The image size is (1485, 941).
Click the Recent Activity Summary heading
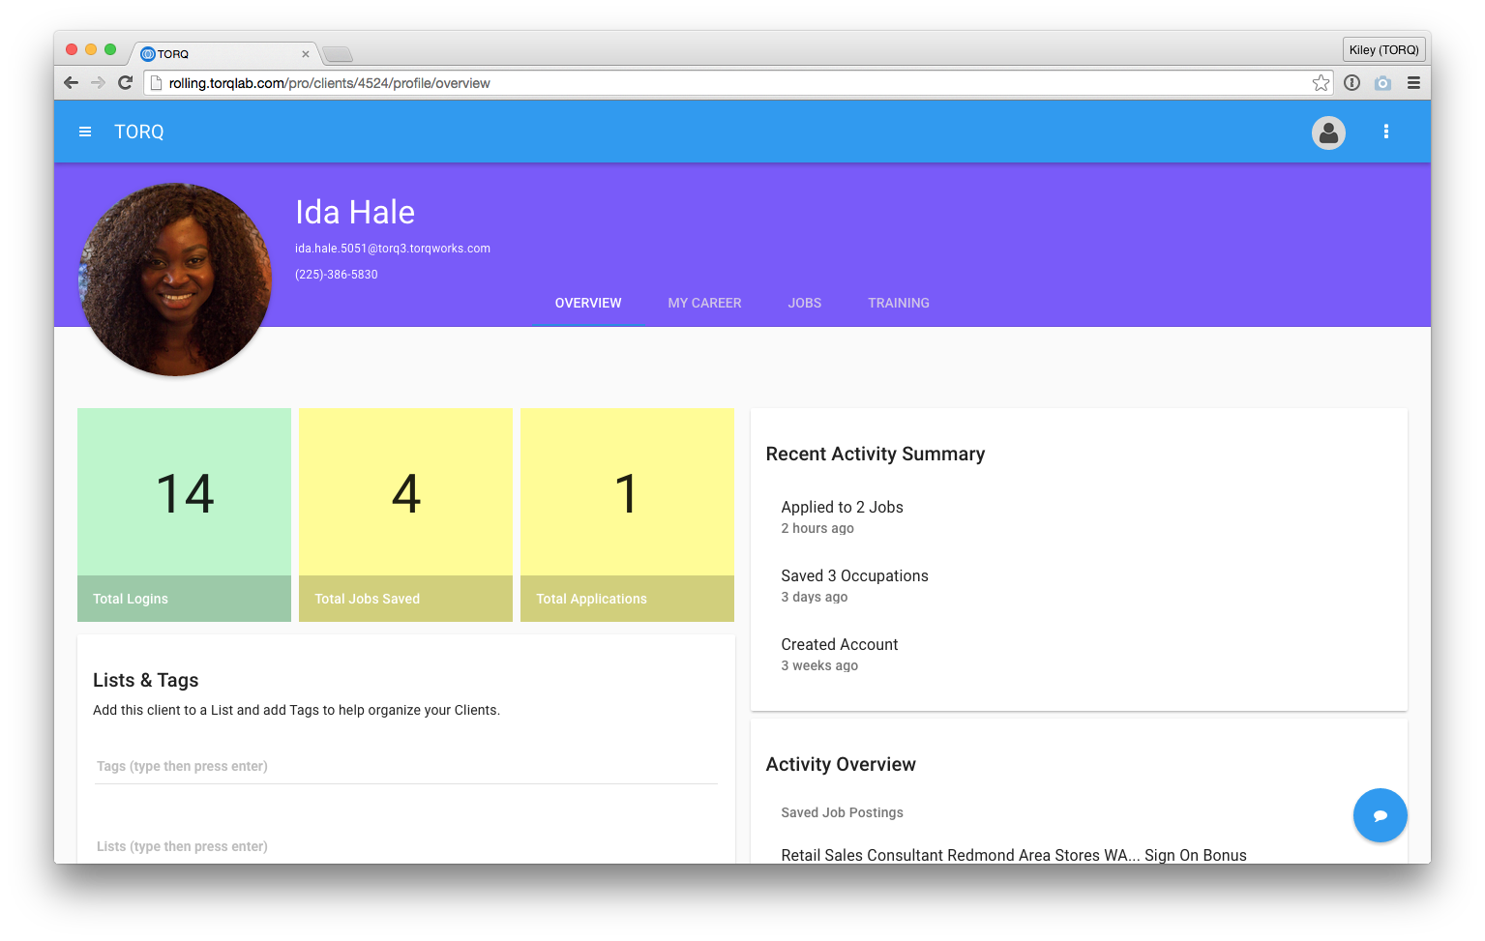click(x=876, y=454)
